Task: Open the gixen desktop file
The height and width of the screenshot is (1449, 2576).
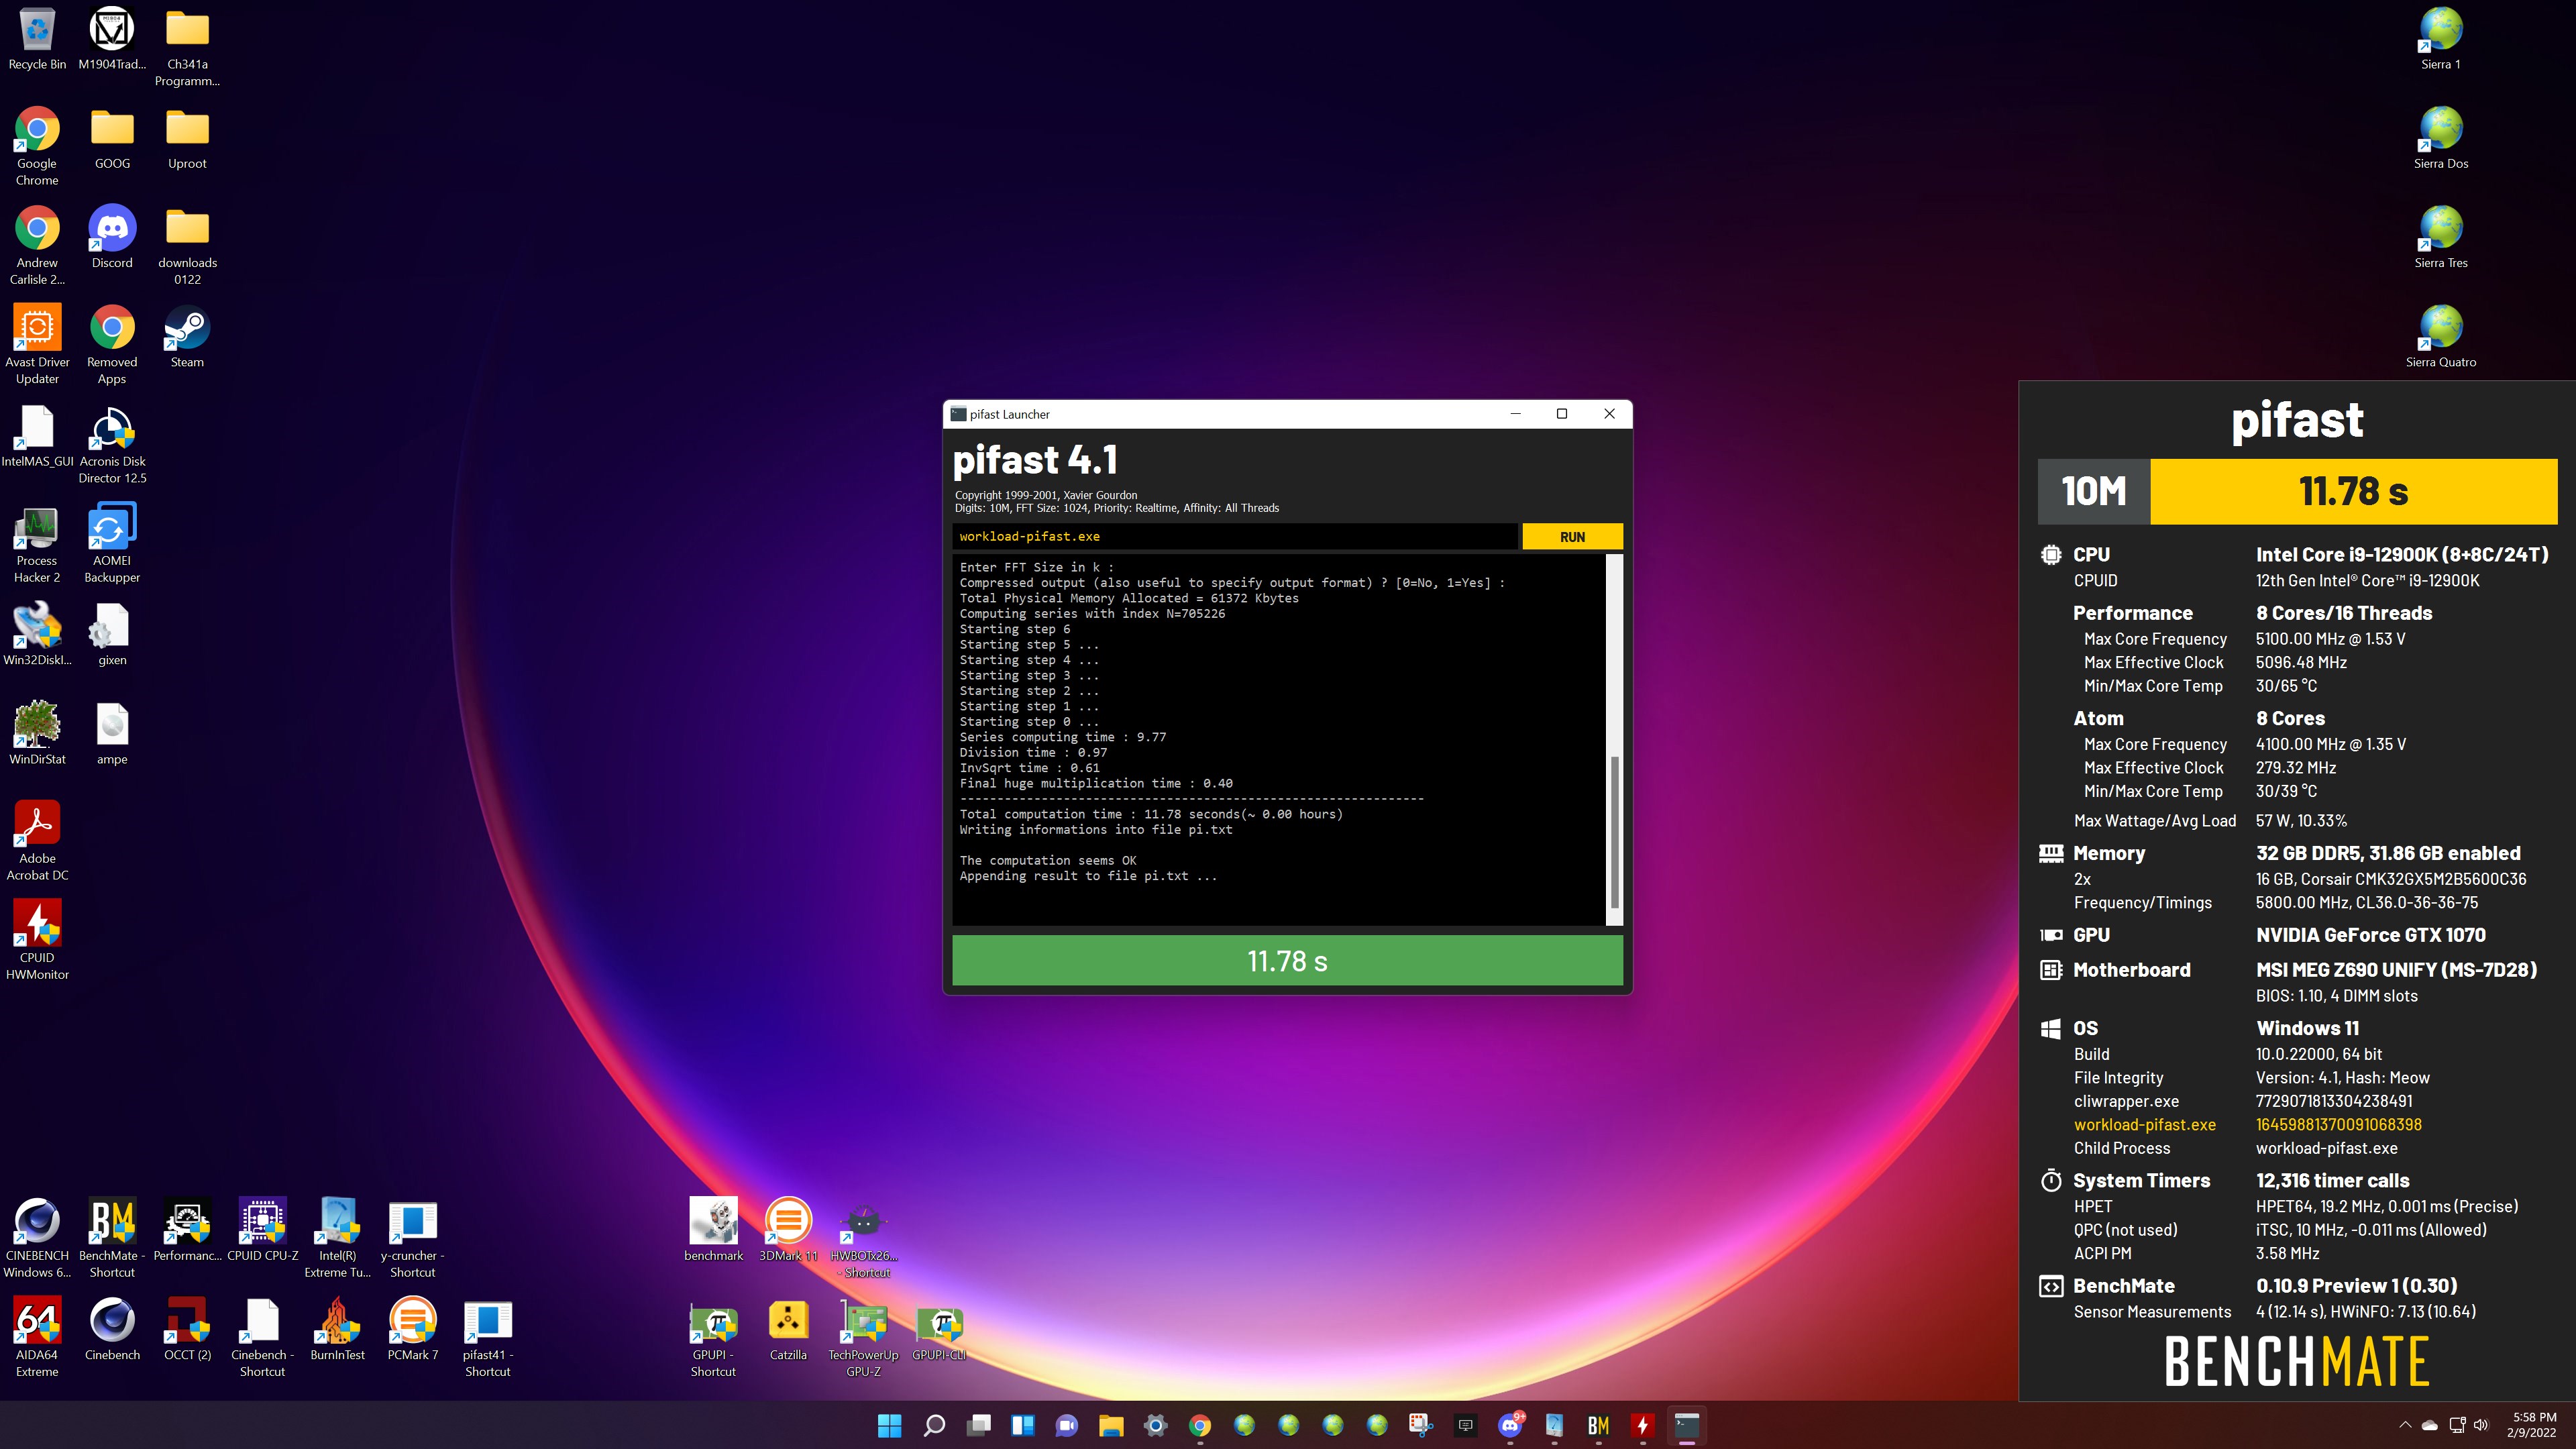Action: (x=112, y=634)
